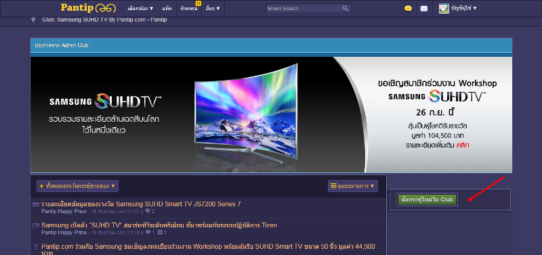Screen dimensions: 542x255
Task: Expand the อื่นๆ dropdown in top bar
Action: [213, 9]
